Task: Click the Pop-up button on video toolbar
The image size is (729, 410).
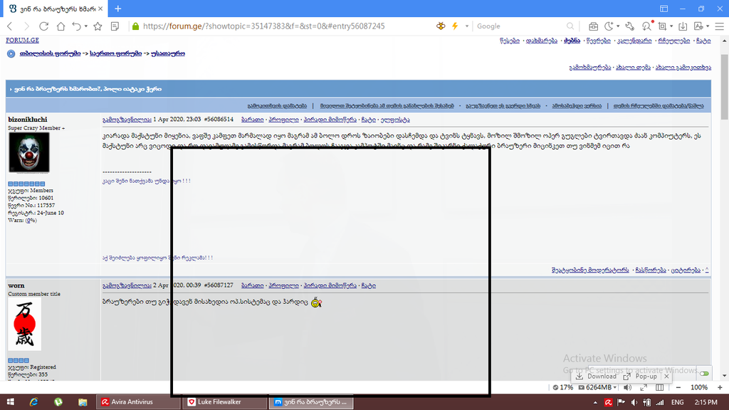Action: (x=640, y=376)
